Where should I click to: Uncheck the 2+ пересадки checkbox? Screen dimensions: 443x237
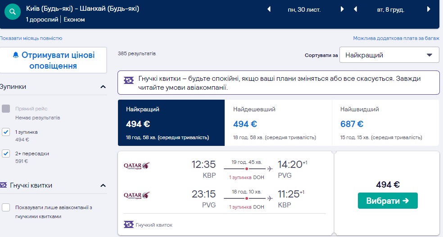click(6, 154)
